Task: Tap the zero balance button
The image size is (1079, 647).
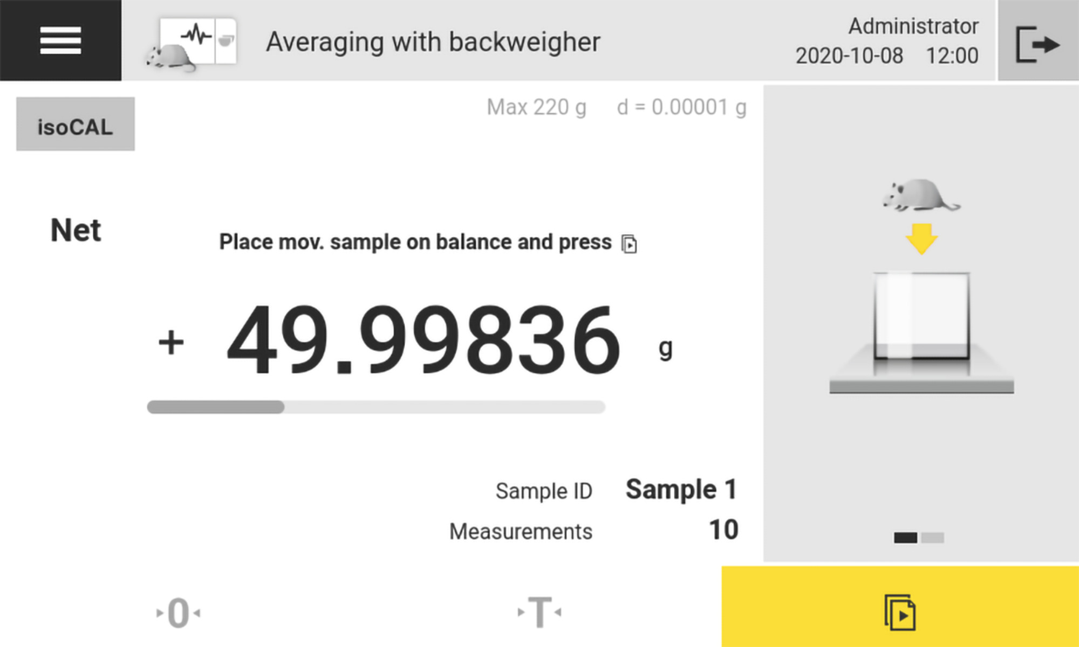Action: 178,613
